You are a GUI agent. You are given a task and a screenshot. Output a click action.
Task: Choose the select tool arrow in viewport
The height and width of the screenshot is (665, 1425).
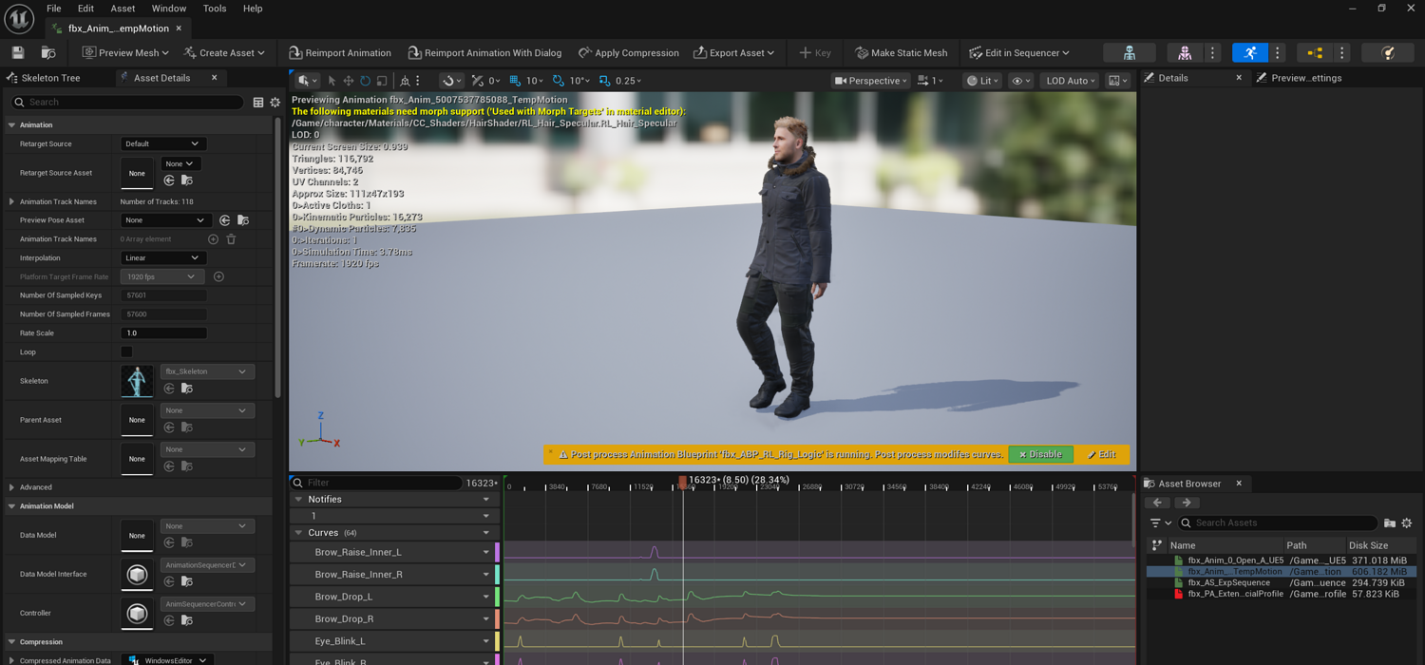click(x=332, y=81)
